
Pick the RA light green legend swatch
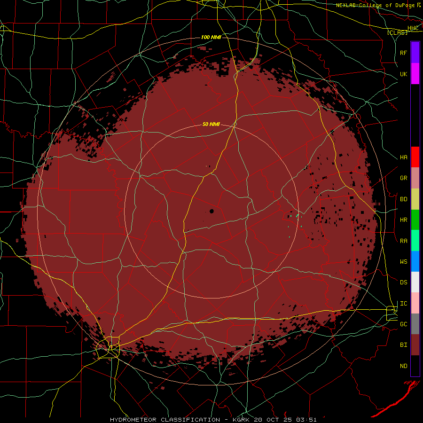pos(415,241)
